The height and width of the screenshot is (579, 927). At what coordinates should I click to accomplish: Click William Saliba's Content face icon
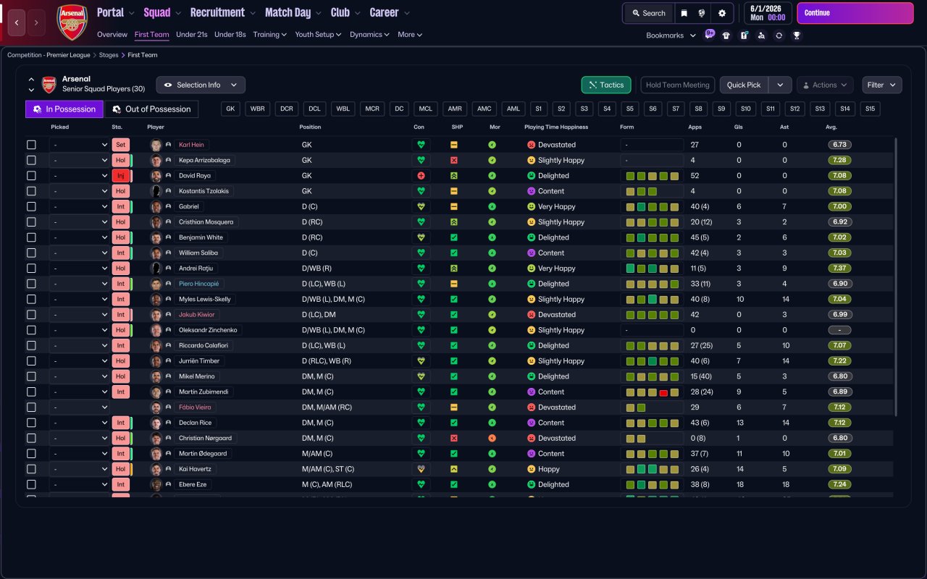click(531, 253)
